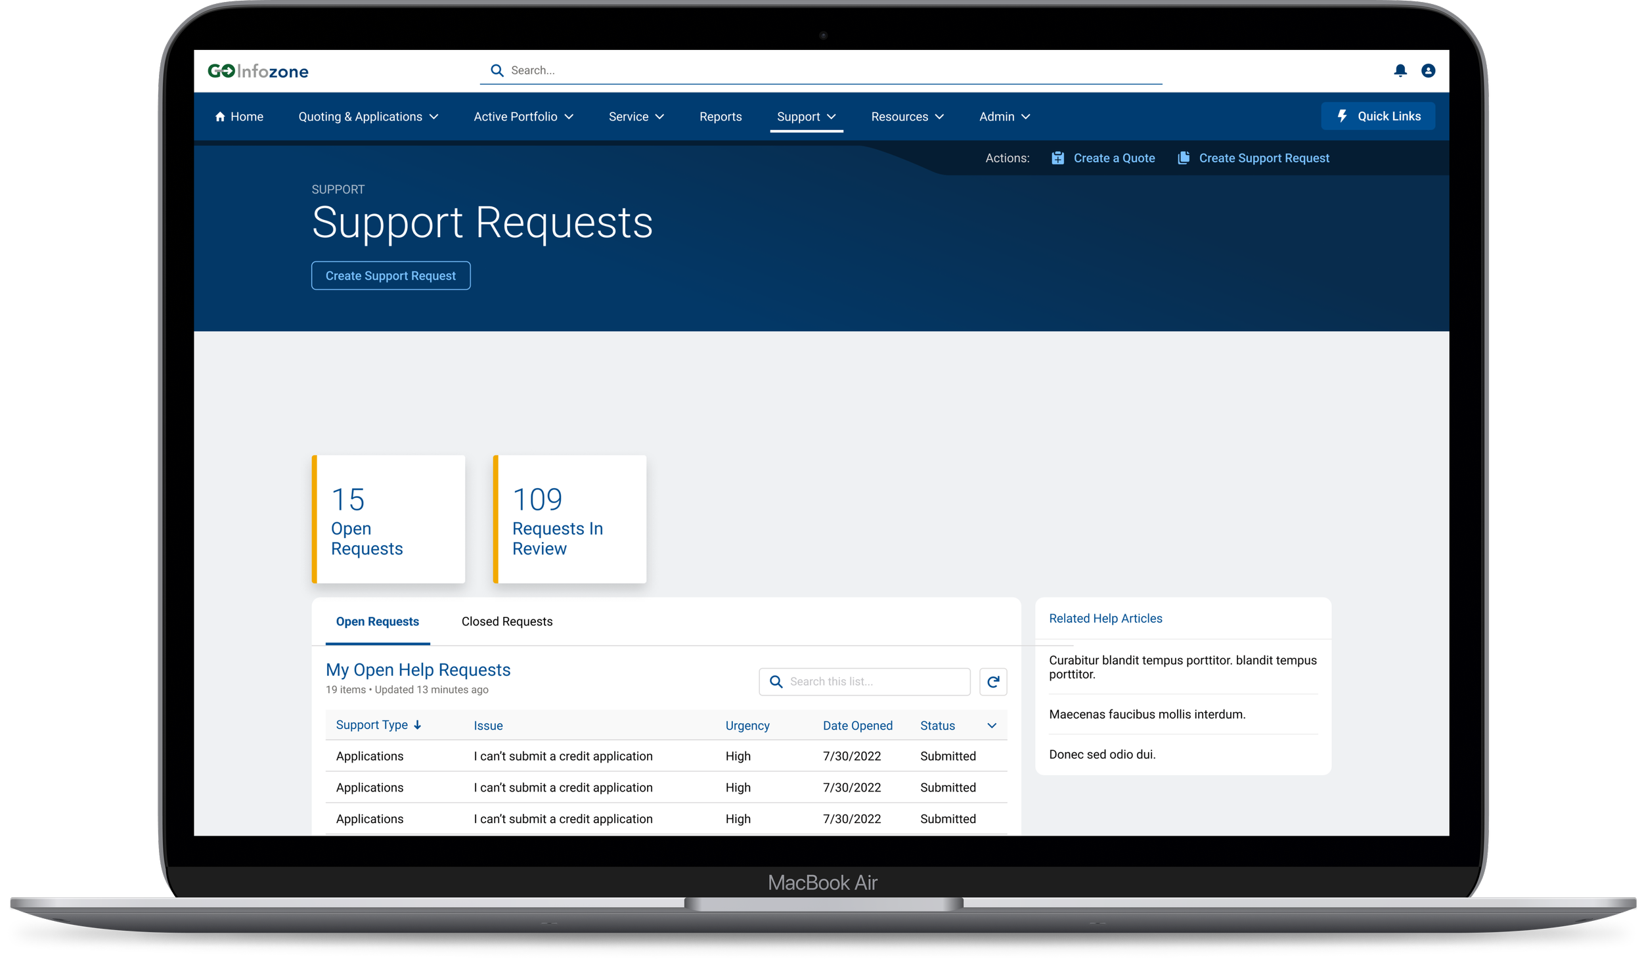The image size is (1642, 961).
Task: Open the Status column chevron dropdown
Action: tap(992, 725)
